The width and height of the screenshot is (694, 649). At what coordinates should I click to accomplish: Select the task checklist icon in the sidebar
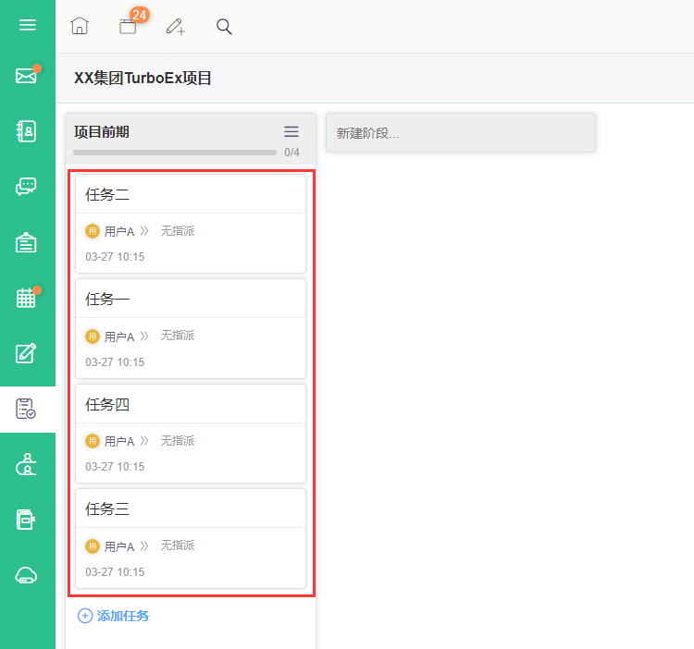click(26, 409)
